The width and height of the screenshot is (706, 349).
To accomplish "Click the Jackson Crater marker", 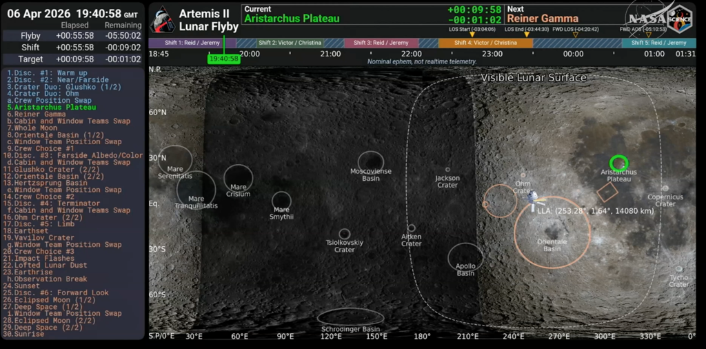I will point(447,170).
